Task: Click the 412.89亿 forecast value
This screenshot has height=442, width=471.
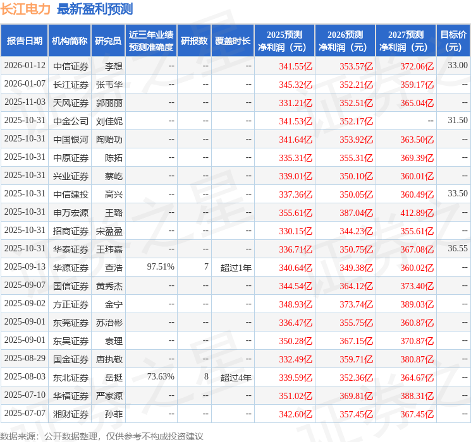Action: [417, 213]
